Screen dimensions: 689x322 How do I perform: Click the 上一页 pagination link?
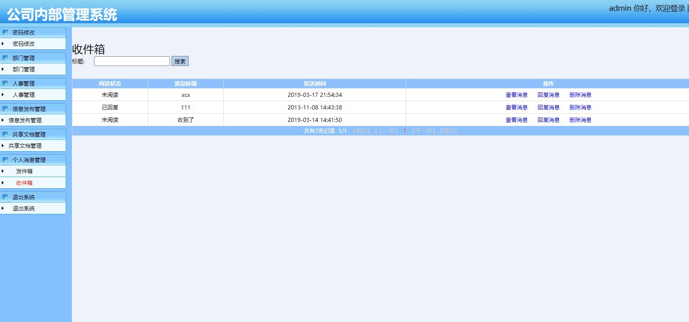386,131
